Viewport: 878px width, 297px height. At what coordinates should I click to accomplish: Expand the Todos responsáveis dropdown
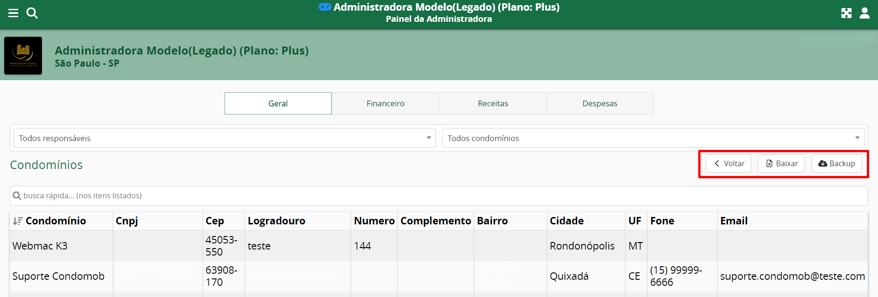tap(225, 138)
